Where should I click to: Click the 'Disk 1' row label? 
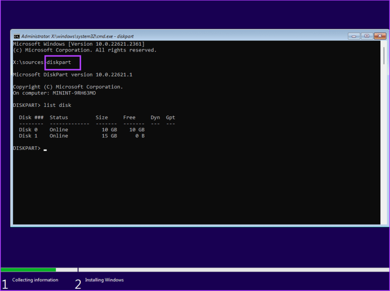(x=28, y=136)
